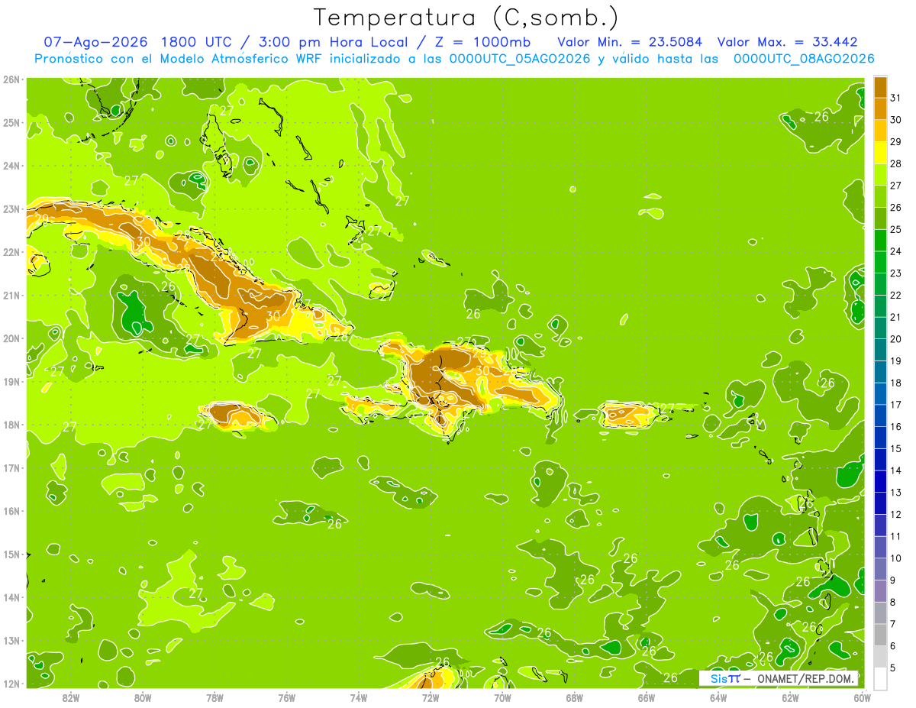Click the "18N" latitude axis label
916x708 pixels.
tap(11, 425)
